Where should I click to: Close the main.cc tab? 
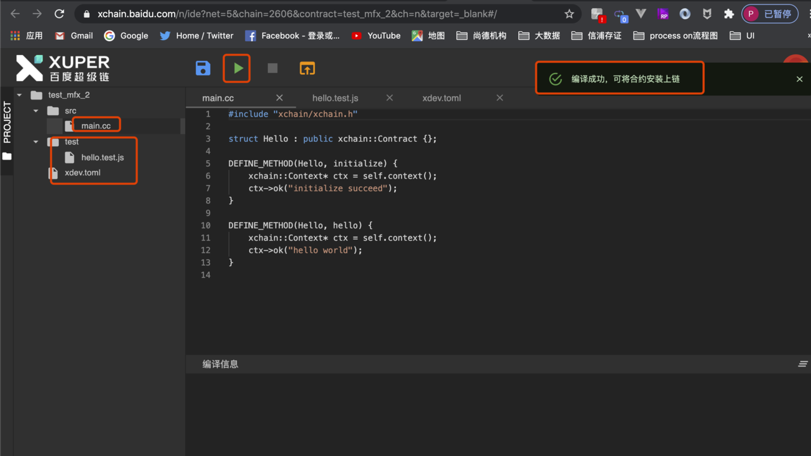[x=279, y=98]
